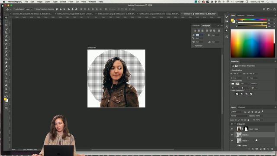Switch to the Character tab

(x=196, y=26)
